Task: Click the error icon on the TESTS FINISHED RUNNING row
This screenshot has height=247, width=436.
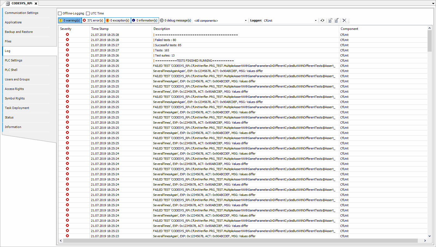Action: (x=67, y=60)
